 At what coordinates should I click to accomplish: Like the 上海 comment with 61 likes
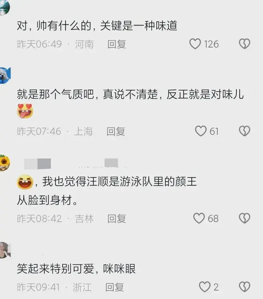[201, 131]
